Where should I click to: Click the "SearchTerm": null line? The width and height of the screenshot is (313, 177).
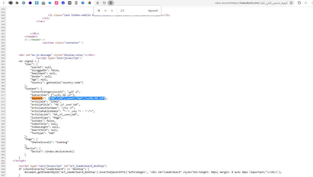point(44,130)
